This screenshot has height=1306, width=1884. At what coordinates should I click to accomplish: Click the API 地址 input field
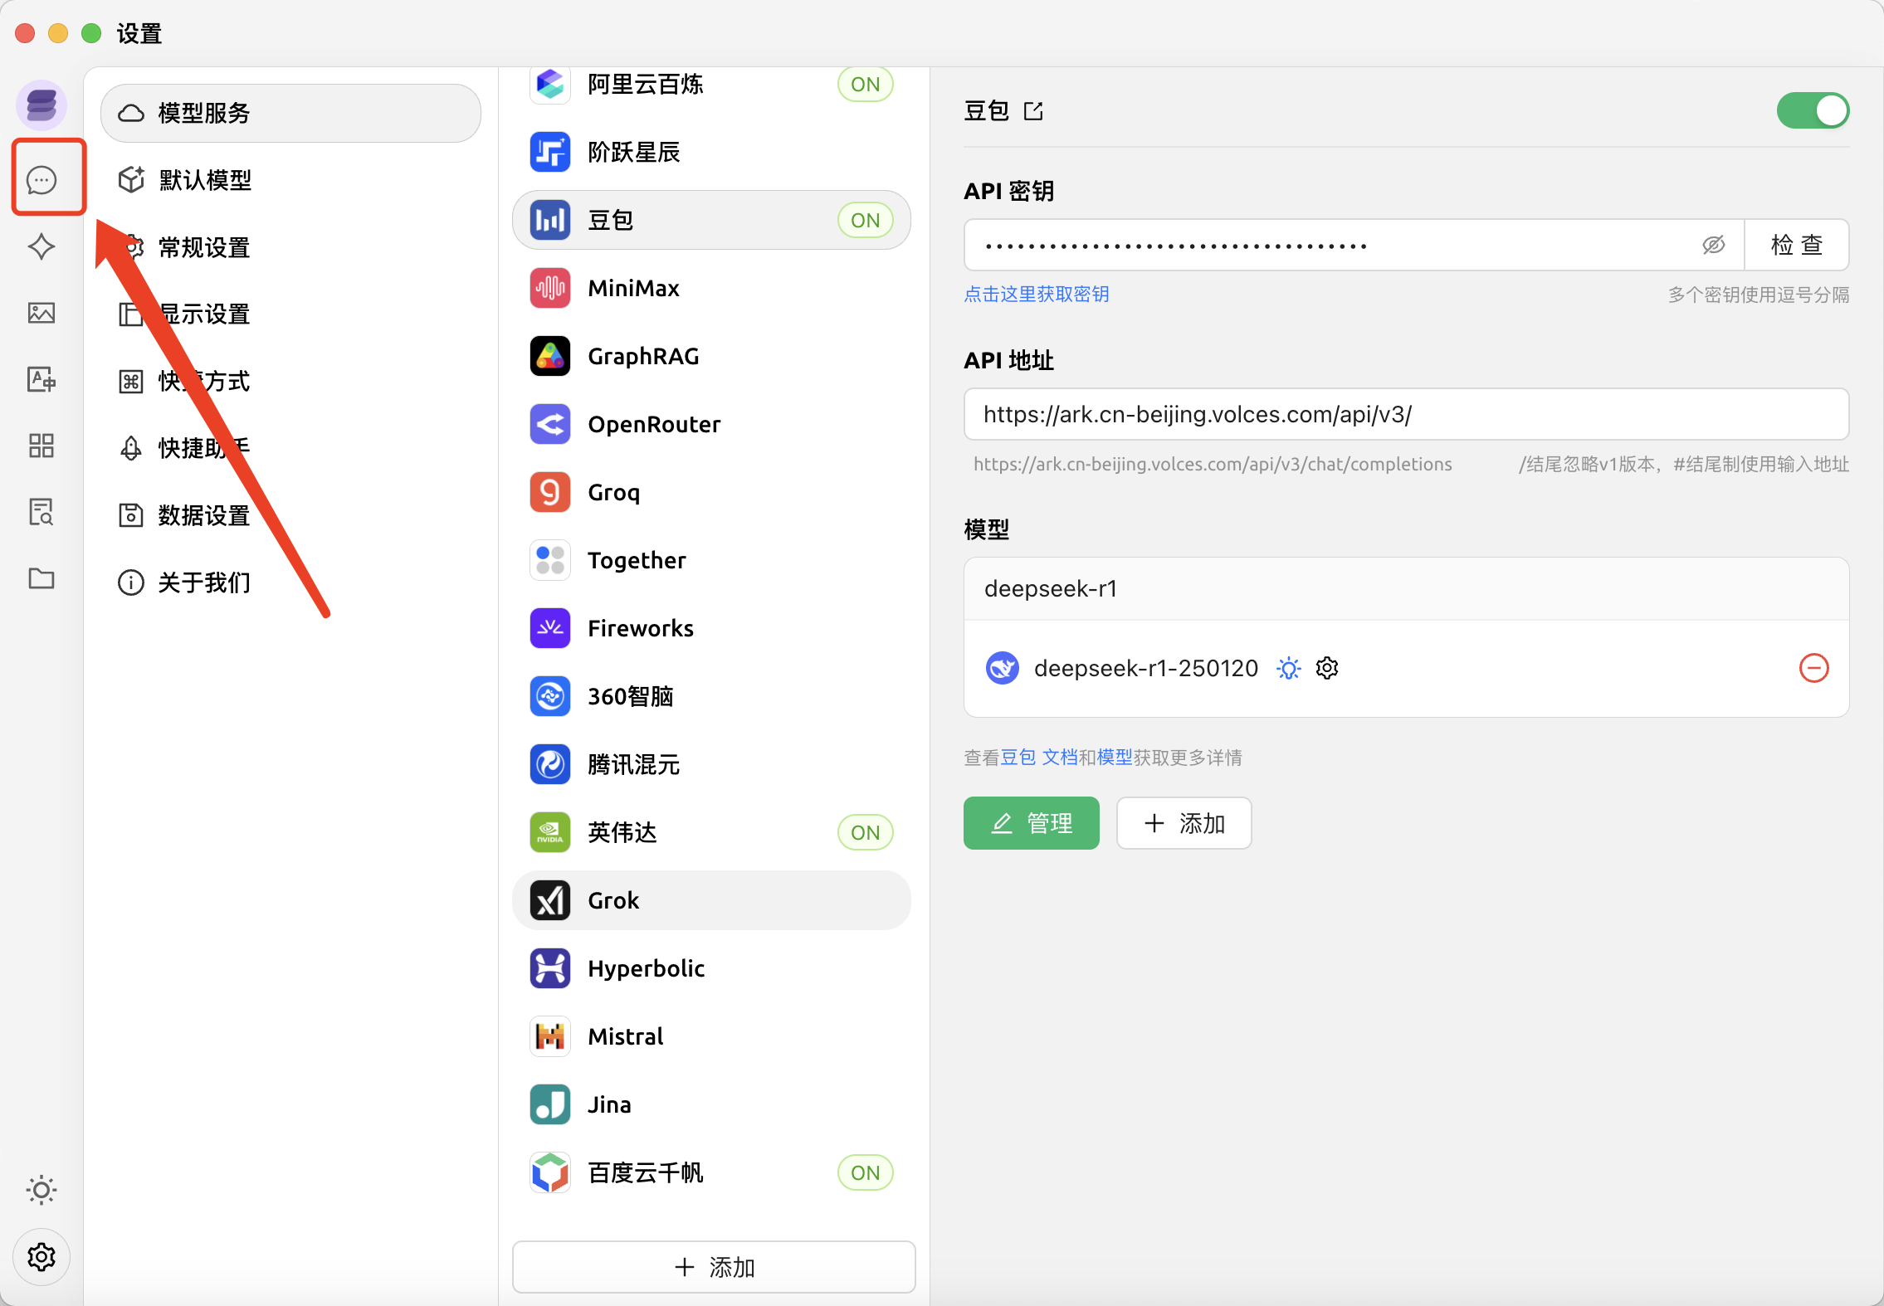(1405, 414)
